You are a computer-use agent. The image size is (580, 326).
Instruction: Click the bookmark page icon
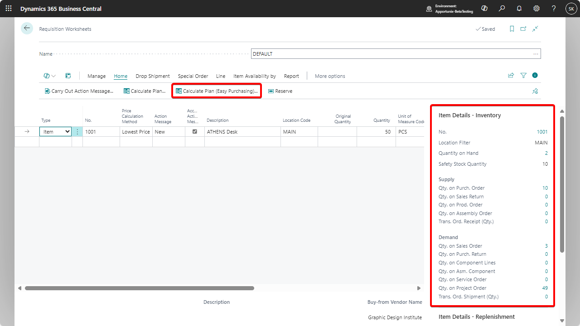pos(512,29)
